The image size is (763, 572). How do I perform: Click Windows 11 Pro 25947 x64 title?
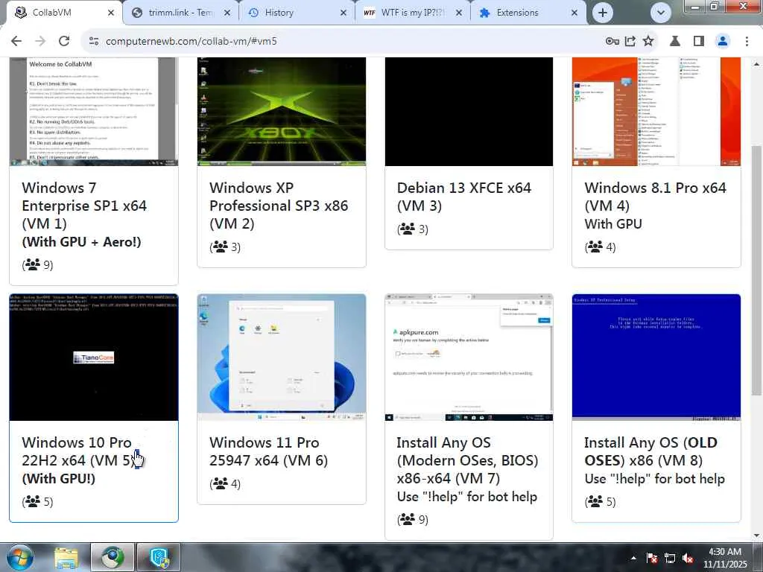[268, 451]
